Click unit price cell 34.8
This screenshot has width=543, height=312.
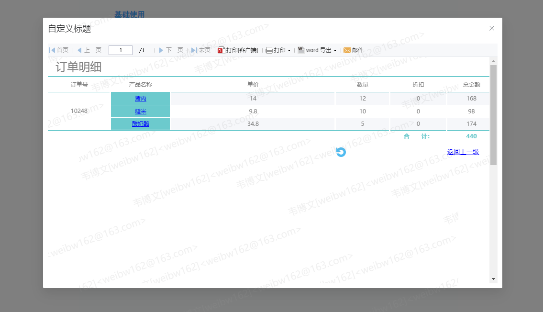(253, 124)
